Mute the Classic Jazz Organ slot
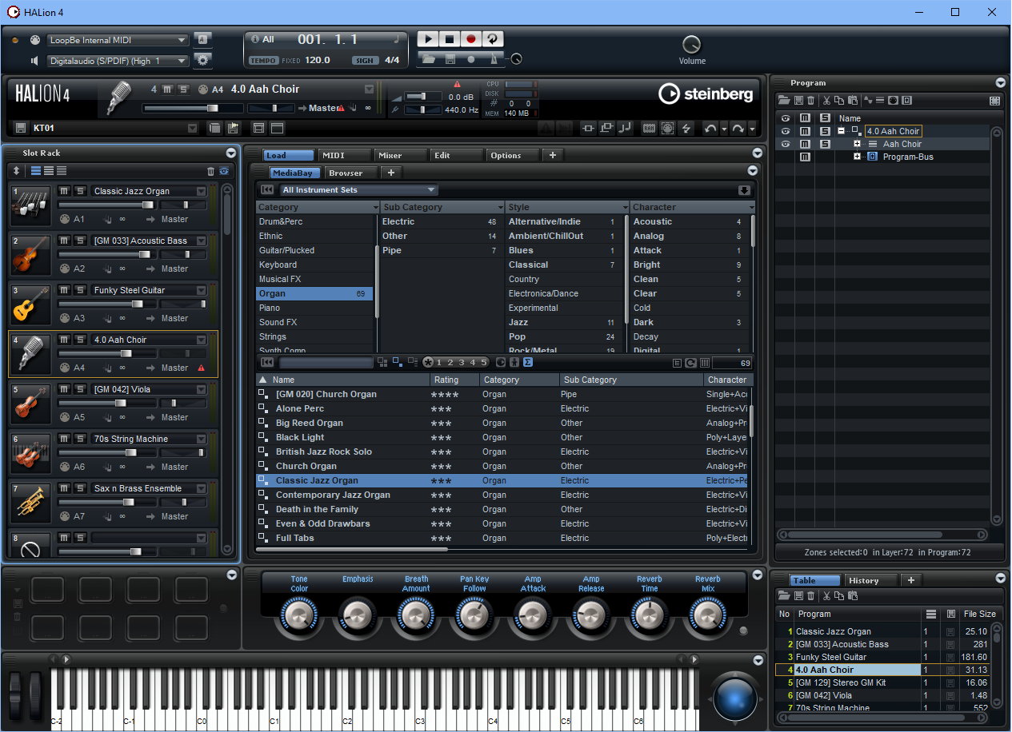 coord(65,191)
